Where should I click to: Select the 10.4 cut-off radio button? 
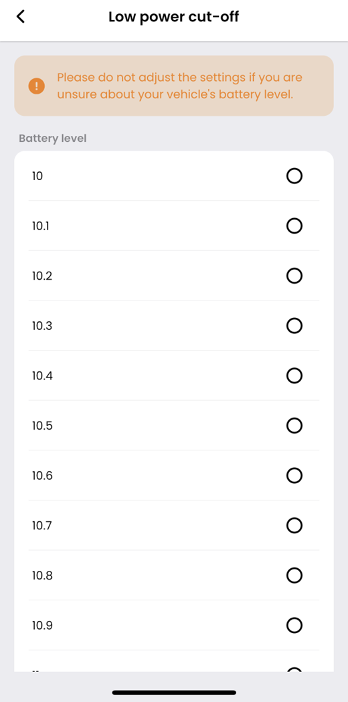pyautogui.click(x=294, y=375)
